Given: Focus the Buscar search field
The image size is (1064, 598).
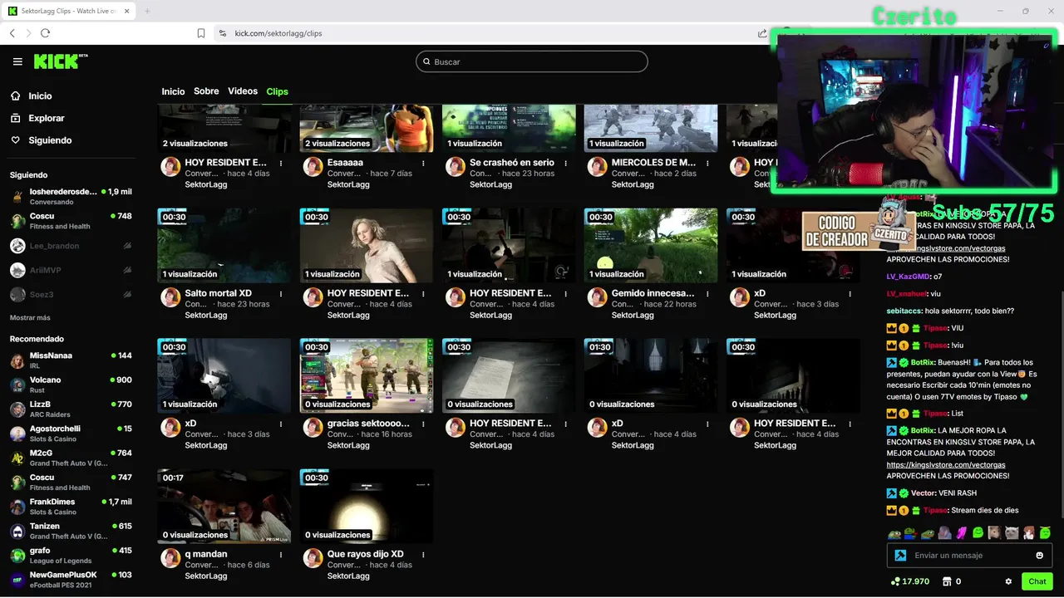Looking at the screenshot, I should pos(532,61).
